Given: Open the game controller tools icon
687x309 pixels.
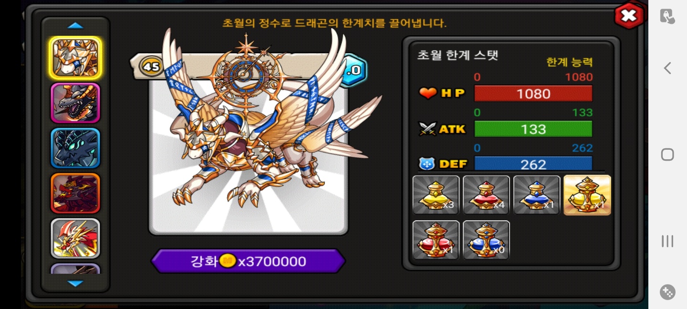Looking at the screenshot, I should point(667,291).
